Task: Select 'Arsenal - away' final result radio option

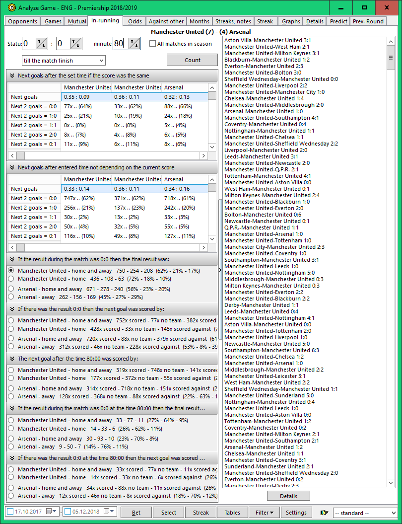Action: pyautogui.click(x=11, y=297)
